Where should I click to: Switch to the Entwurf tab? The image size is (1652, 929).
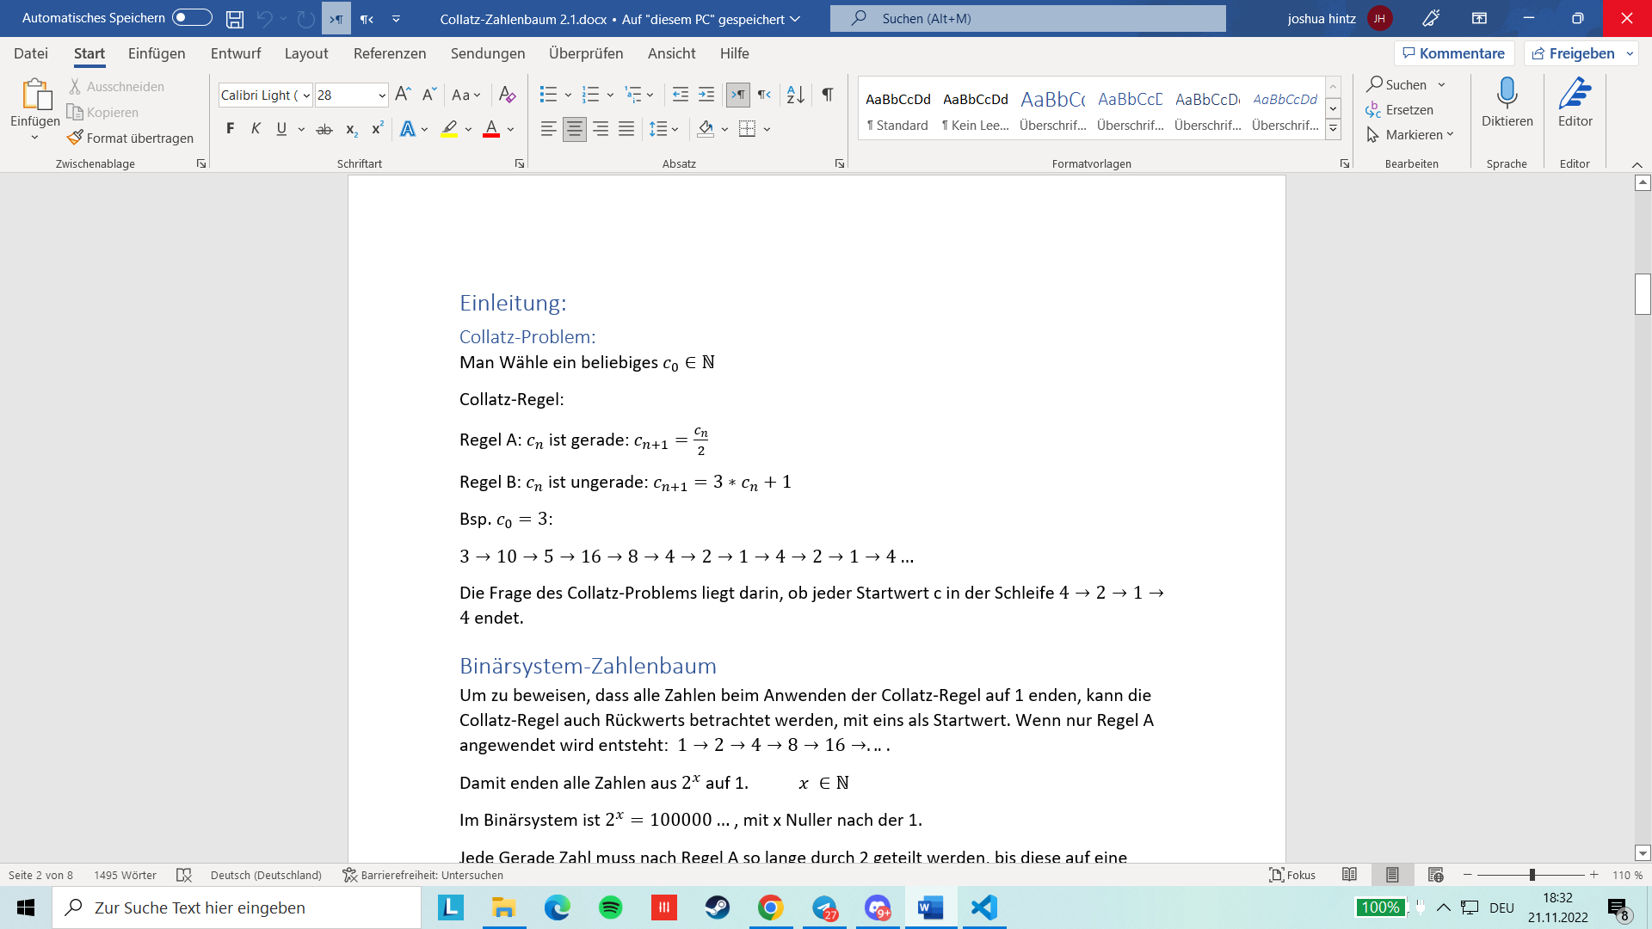click(236, 53)
